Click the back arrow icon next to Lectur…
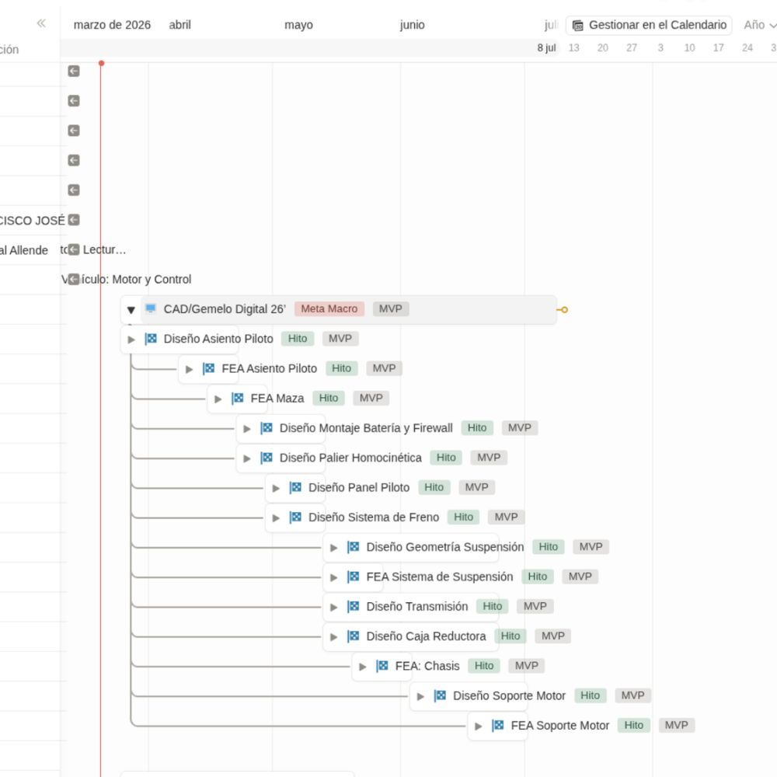 point(74,249)
